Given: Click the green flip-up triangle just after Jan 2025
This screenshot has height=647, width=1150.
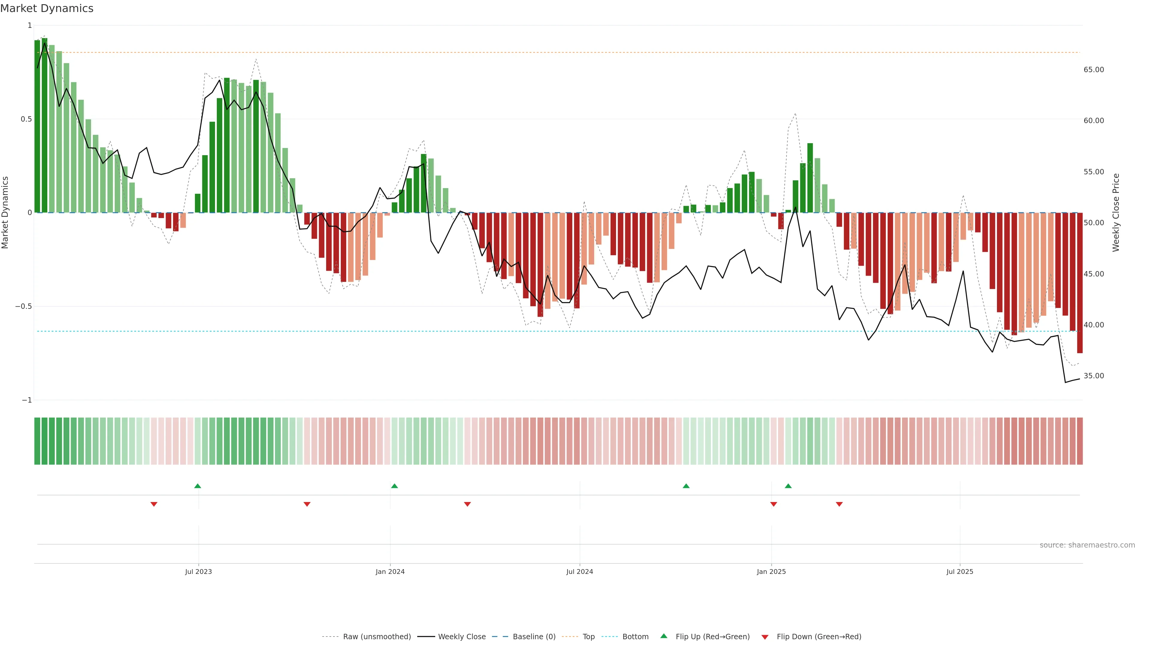Looking at the screenshot, I should click(x=788, y=486).
